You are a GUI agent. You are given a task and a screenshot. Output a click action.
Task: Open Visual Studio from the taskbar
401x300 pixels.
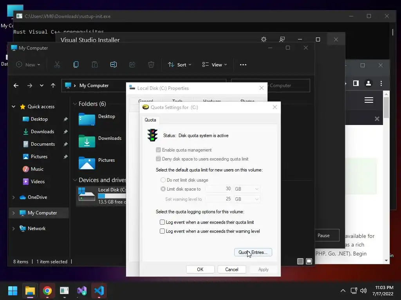82,291
